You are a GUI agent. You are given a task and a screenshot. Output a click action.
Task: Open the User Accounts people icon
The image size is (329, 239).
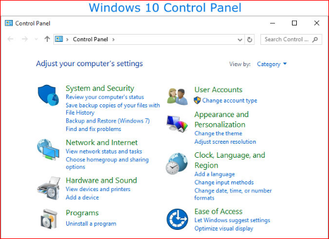tap(177, 96)
